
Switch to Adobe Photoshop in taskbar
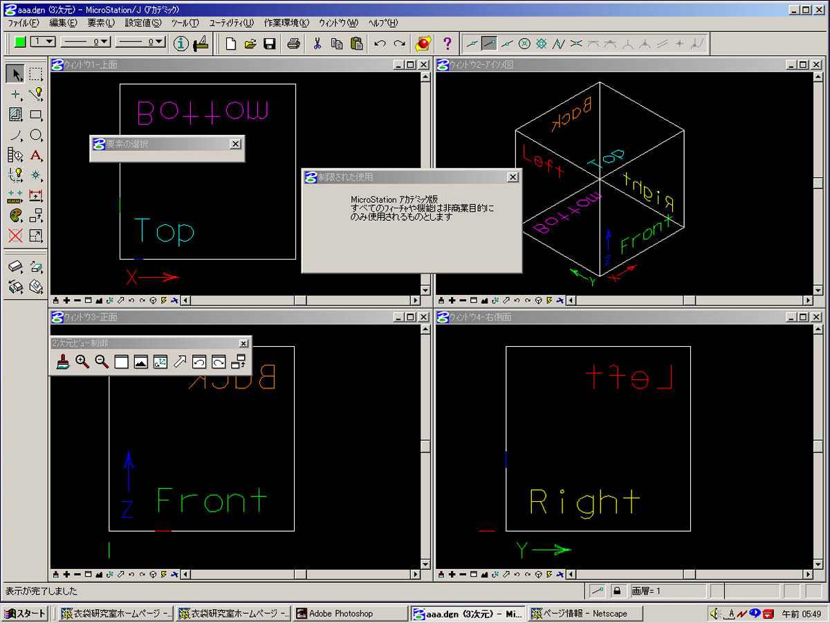pyautogui.click(x=351, y=613)
